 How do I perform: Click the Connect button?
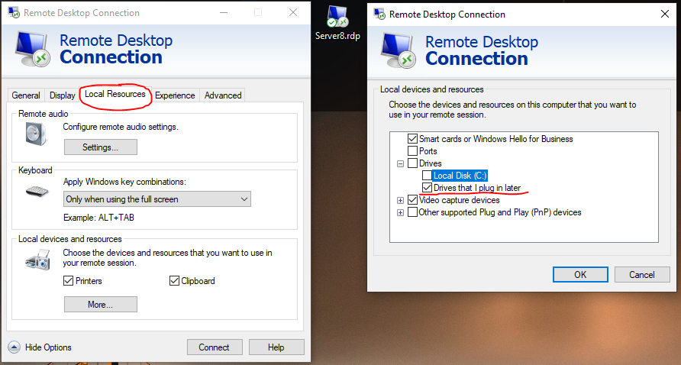tap(215, 347)
